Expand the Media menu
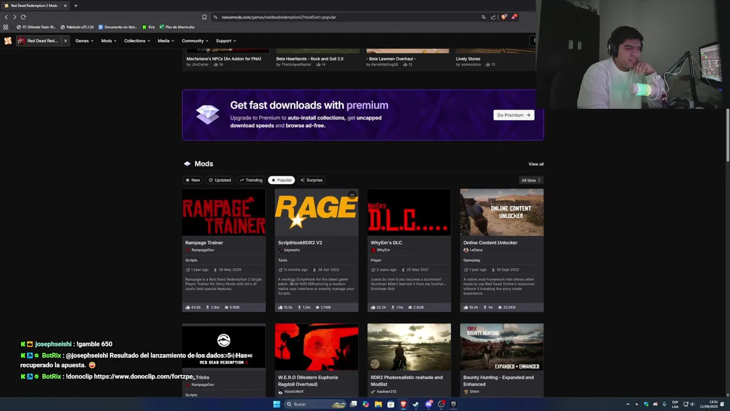Image resolution: width=730 pixels, height=411 pixels. (165, 41)
